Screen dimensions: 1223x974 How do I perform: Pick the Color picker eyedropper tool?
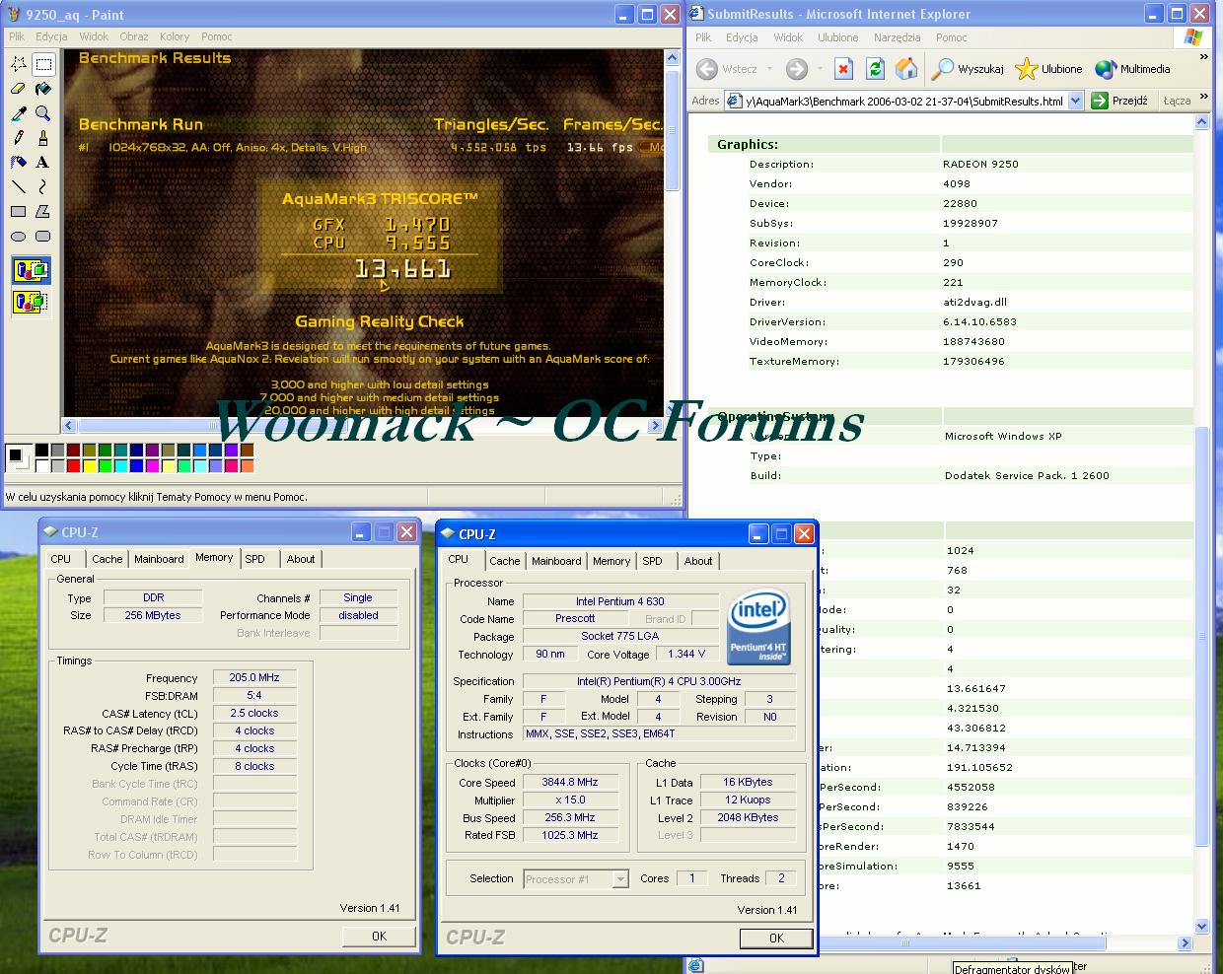tap(19, 113)
